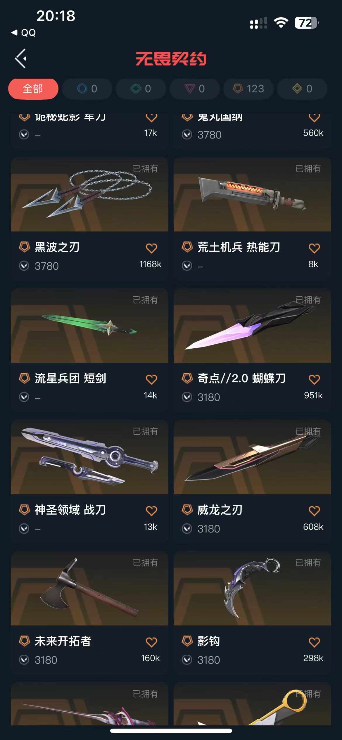Tap the back arrow icon
Viewport: 342px width, 740px height.
point(21,58)
